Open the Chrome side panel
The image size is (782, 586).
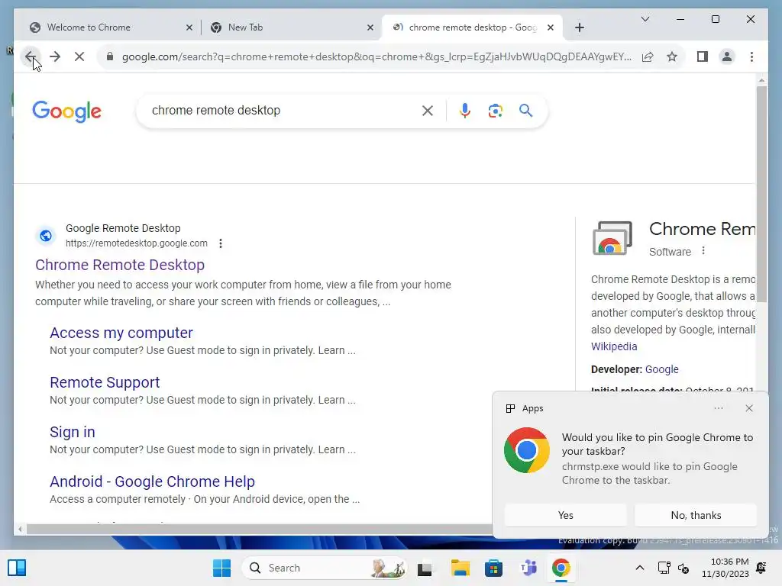click(x=703, y=56)
